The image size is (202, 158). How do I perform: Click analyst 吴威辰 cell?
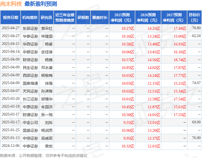tap(47, 138)
